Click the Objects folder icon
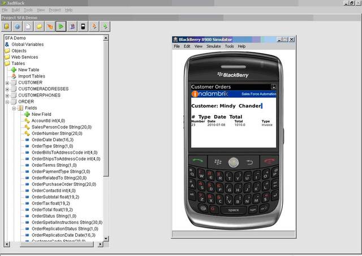362x256 pixels. pyautogui.click(x=7, y=51)
